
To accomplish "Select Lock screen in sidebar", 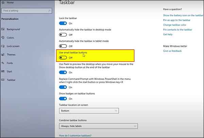I will point(13,46).
